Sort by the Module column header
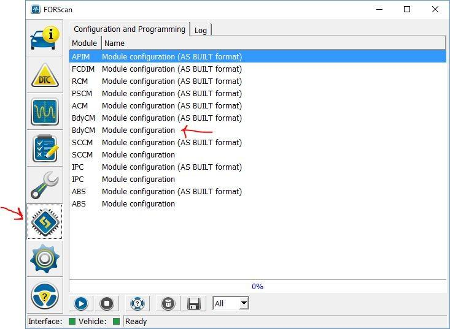This screenshot has height=329, width=450. click(x=85, y=43)
